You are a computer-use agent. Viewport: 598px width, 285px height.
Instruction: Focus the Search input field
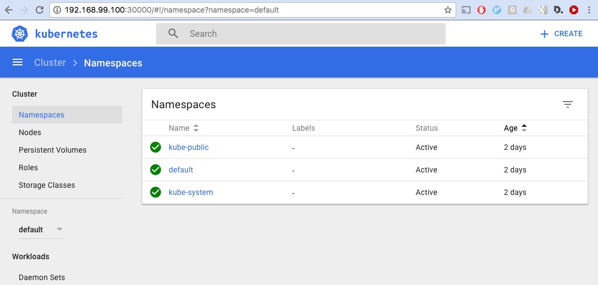[x=301, y=33]
